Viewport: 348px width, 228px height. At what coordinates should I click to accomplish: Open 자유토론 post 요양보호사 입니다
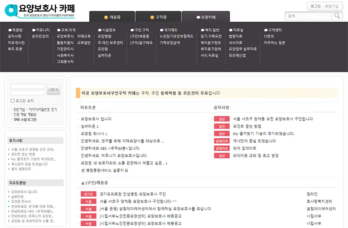coord(96,119)
